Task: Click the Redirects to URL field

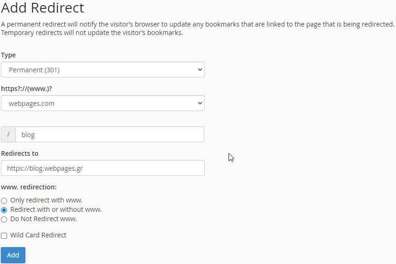Action: click(x=103, y=168)
